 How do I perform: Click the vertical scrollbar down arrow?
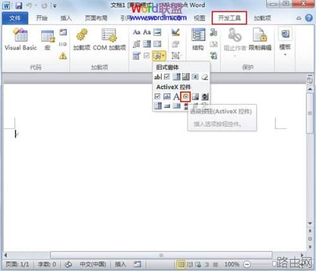[x=310, y=223]
